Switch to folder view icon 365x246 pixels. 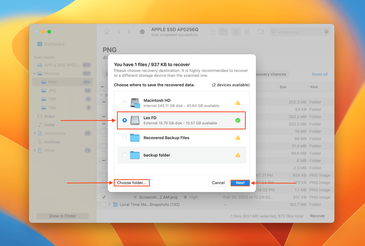pos(224,32)
